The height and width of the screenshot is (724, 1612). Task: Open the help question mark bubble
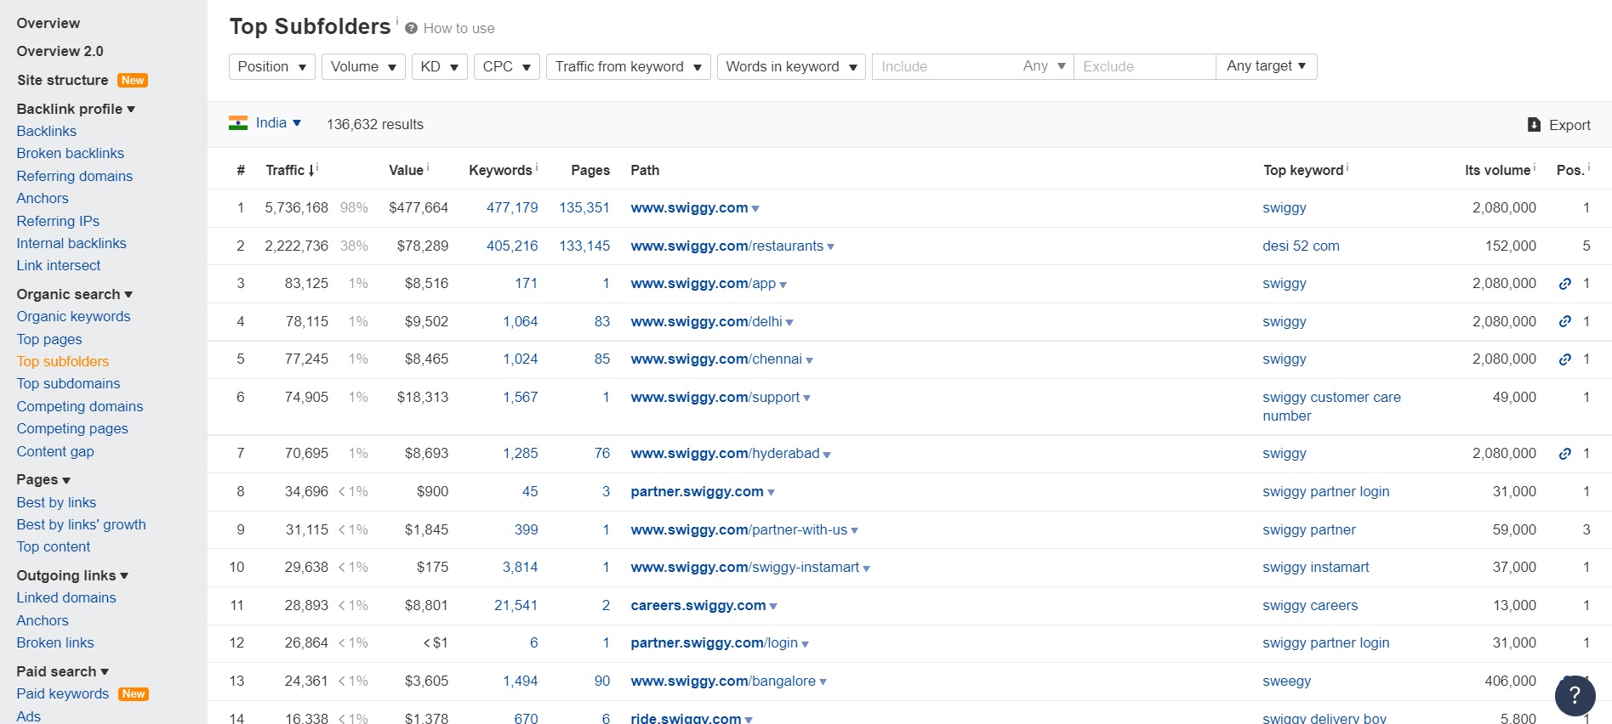coord(1575,695)
